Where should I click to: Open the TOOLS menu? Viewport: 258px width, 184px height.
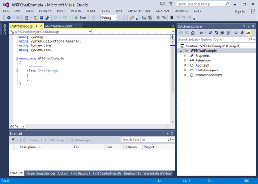click(105, 11)
